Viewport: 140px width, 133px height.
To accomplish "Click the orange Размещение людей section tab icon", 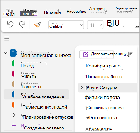I will pyautogui.click(x=13, y=105).
